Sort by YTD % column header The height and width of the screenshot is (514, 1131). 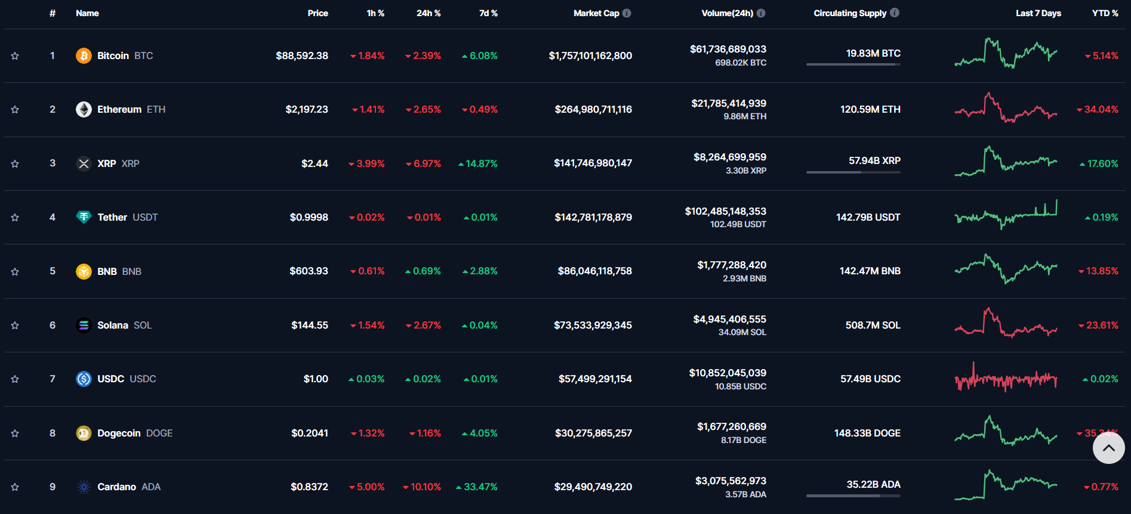pos(1105,13)
